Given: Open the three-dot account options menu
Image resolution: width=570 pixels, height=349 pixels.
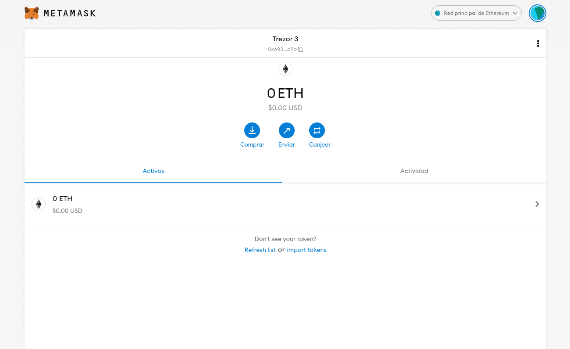Looking at the screenshot, I should pos(538,43).
